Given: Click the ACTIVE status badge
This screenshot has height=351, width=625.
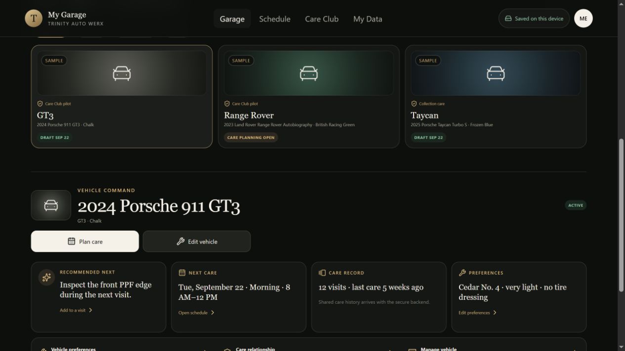Looking at the screenshot, I should (576, 205).
